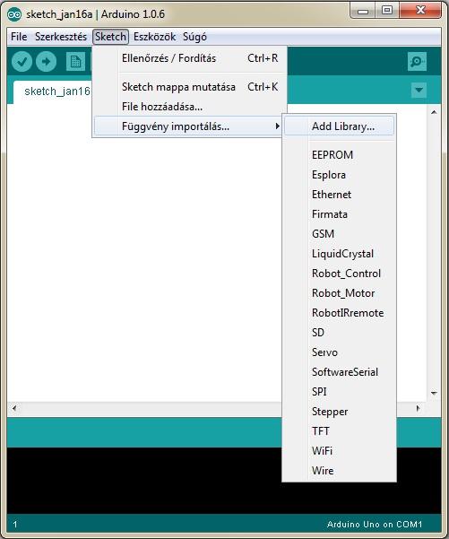Click the Verify checkmark toolbar icon

click(x=22, y=62)
